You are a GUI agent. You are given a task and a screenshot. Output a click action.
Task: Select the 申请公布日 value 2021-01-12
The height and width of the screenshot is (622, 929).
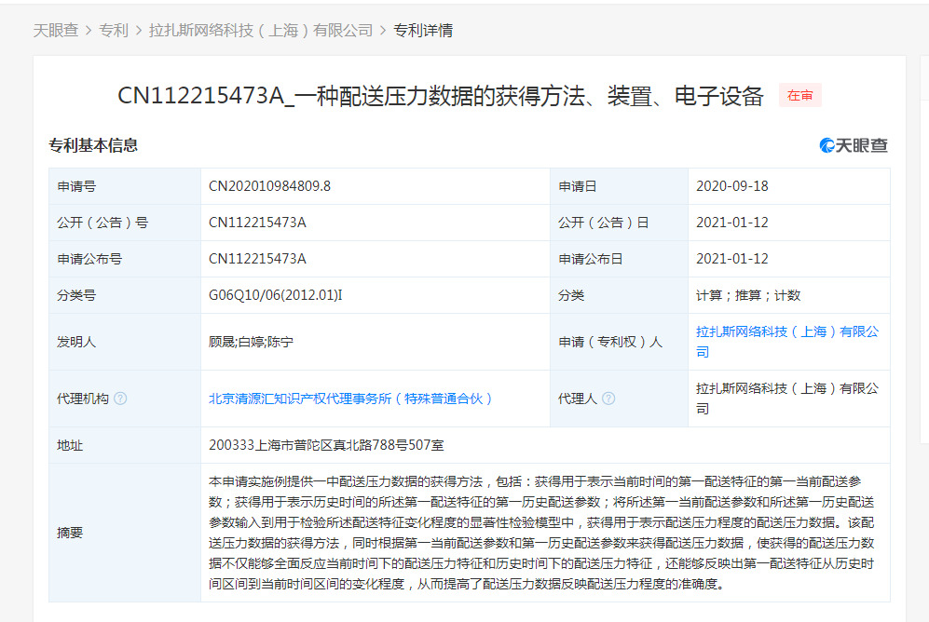tap(731, 259)
